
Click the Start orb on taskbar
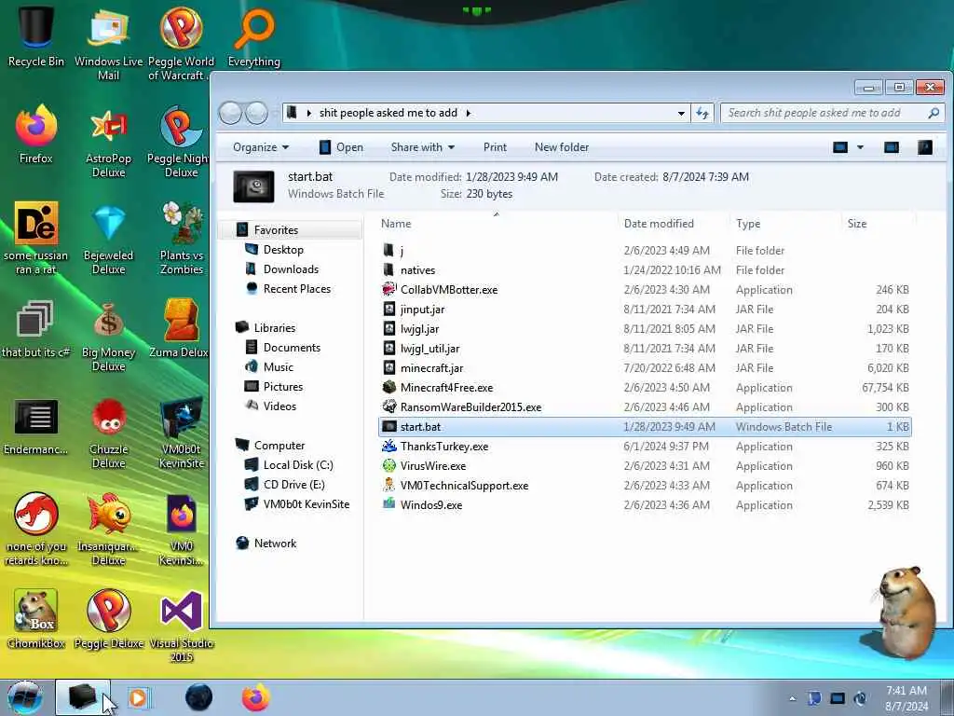point(24,697)
